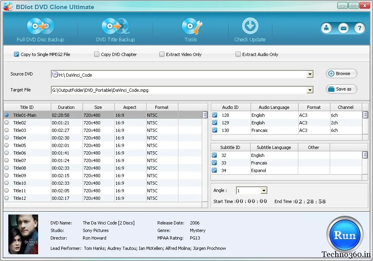Image resolution: width=373 pixels, height=261 pixels.
Task: Open the Angle dropdown
Action: click(x=264, y=191)
